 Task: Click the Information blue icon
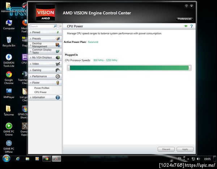click(x=58, y=97)
